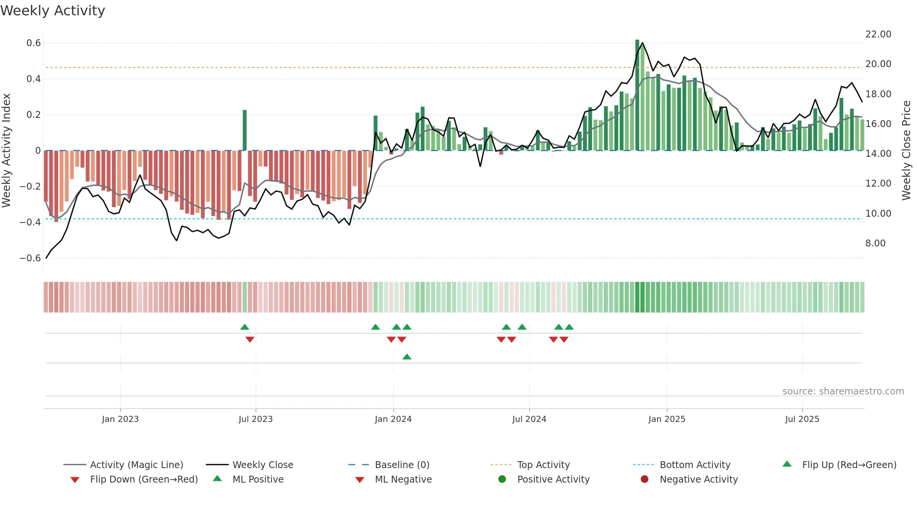Image resolution: width=917 pixels, height=515 pixels.
Task: Toggle Baseline (0) legend entry
Action: (x=389, y=465)
